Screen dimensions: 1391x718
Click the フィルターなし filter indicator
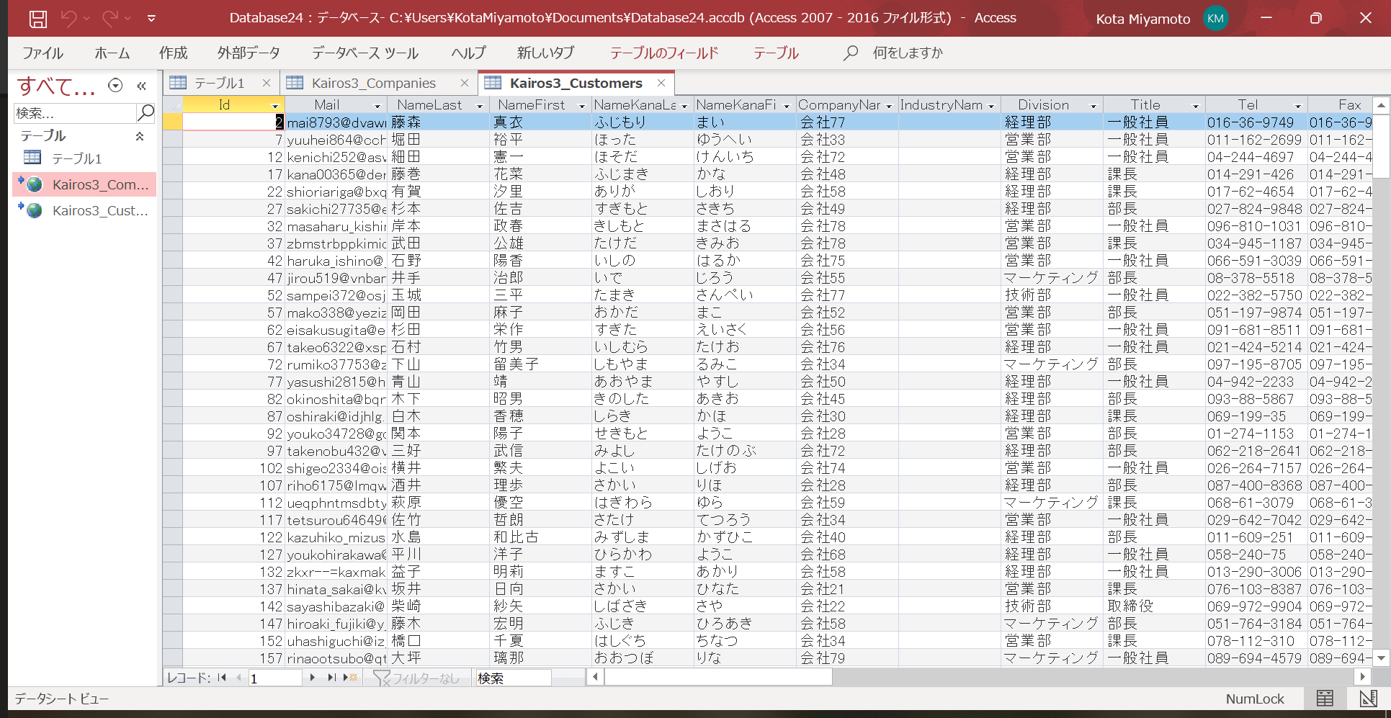click(416, 678)
